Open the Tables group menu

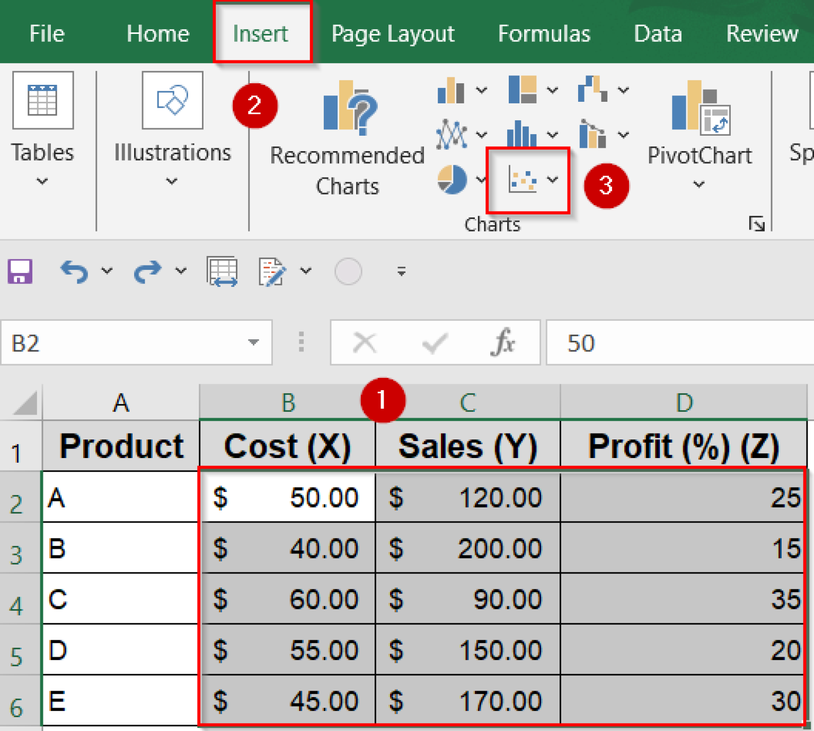(42, 180)
